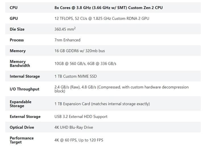Click the Die Size label
207x150 pixels.
pyautogui.click(x=17, y=29)
